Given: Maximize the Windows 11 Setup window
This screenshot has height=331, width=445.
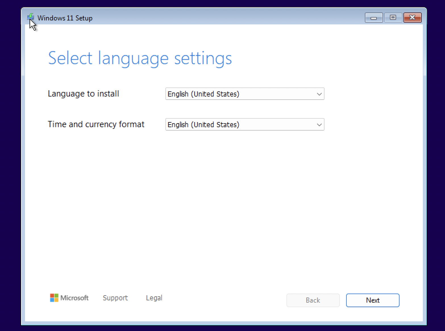Looking at the screenshot, I should coord(393,18).
